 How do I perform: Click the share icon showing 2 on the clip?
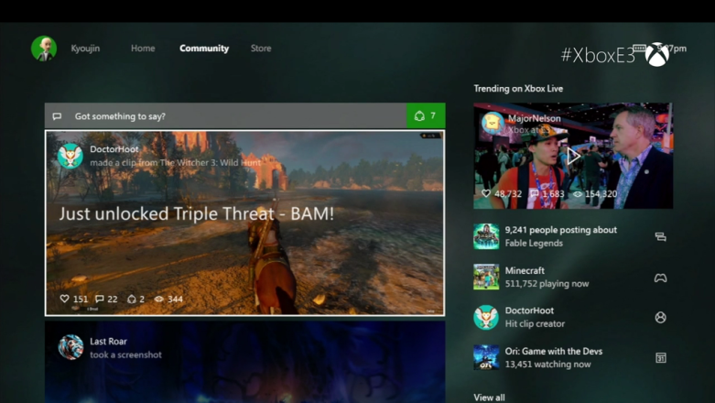132,299
